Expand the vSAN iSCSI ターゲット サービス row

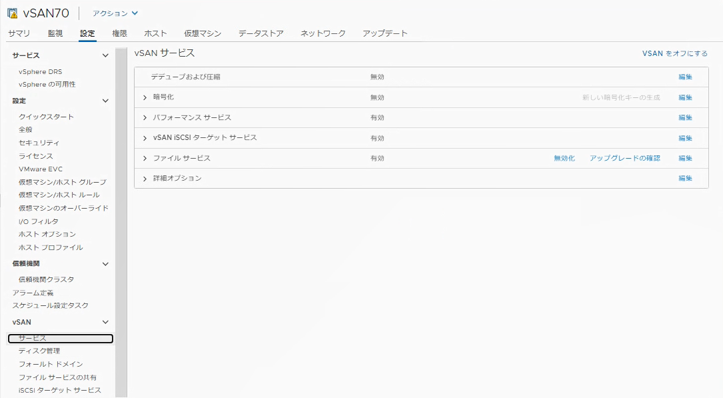tap(145, 138)
